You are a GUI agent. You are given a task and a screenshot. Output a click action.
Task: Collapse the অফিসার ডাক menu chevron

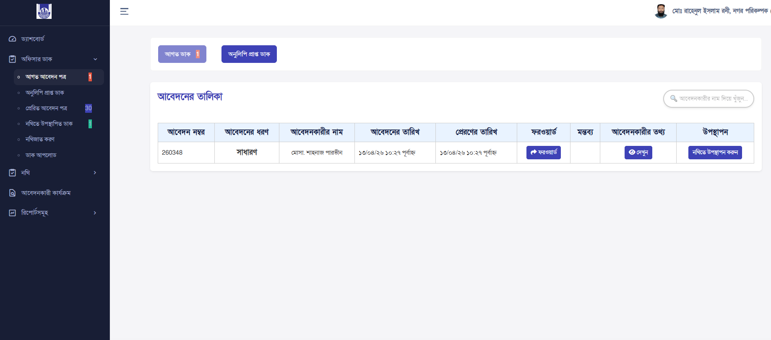[95, 59]
